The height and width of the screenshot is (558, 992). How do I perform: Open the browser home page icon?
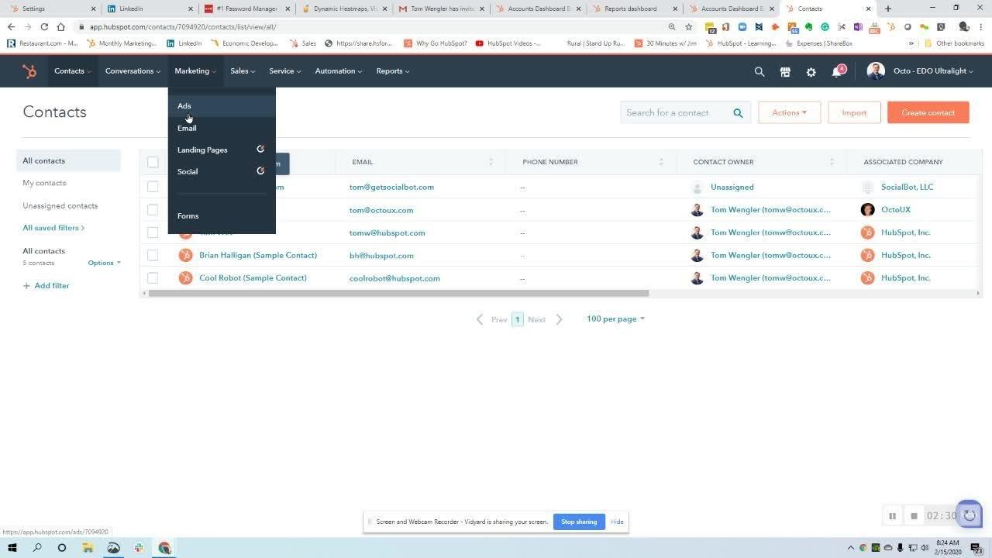60,26
